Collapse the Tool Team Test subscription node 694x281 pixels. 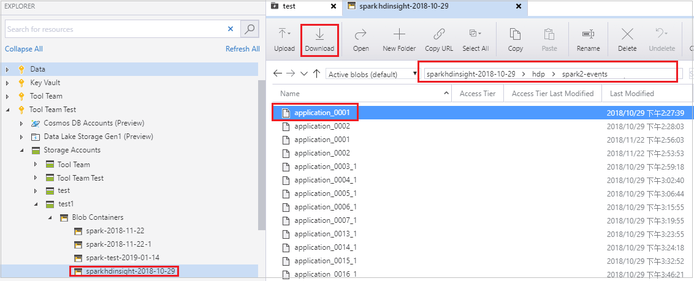click(x=7, y=109)
